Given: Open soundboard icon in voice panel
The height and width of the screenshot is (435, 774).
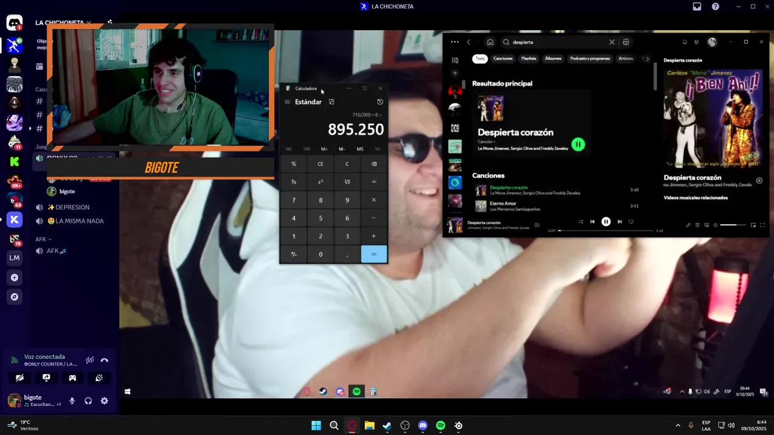Looking at the screenshot, I should click(x=99, y=378).
